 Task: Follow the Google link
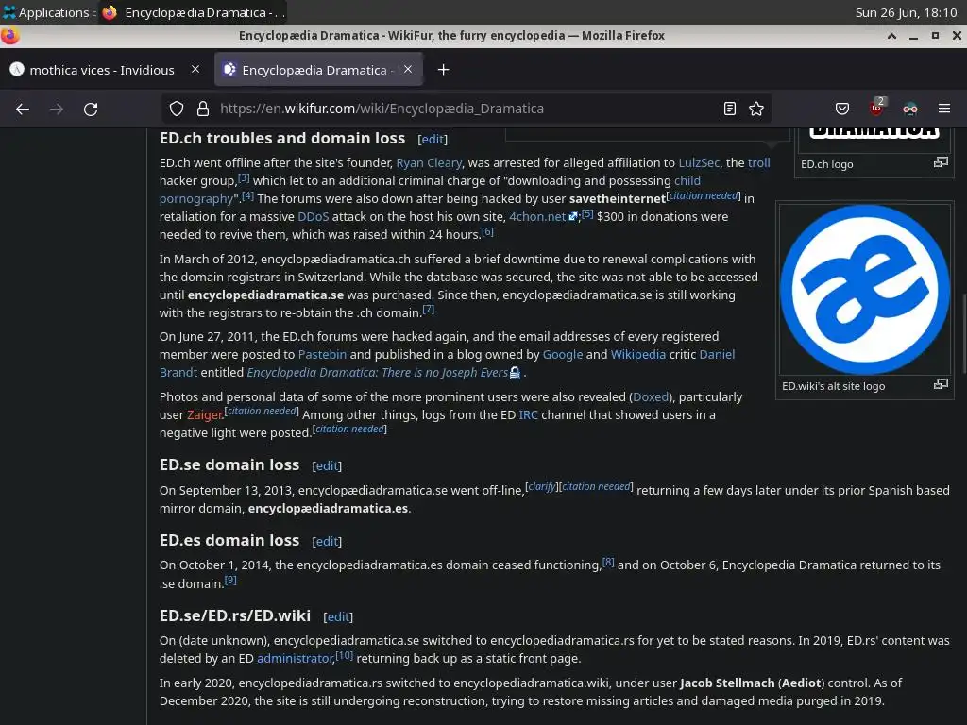[x=563, y=355]
